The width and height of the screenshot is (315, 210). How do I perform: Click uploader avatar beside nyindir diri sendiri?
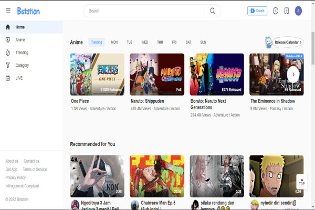[255, 205]
